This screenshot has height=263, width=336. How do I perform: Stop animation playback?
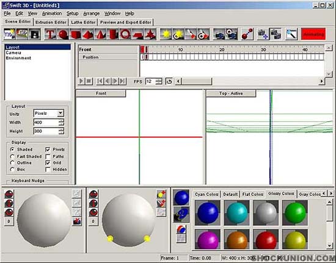pos(89,81)
